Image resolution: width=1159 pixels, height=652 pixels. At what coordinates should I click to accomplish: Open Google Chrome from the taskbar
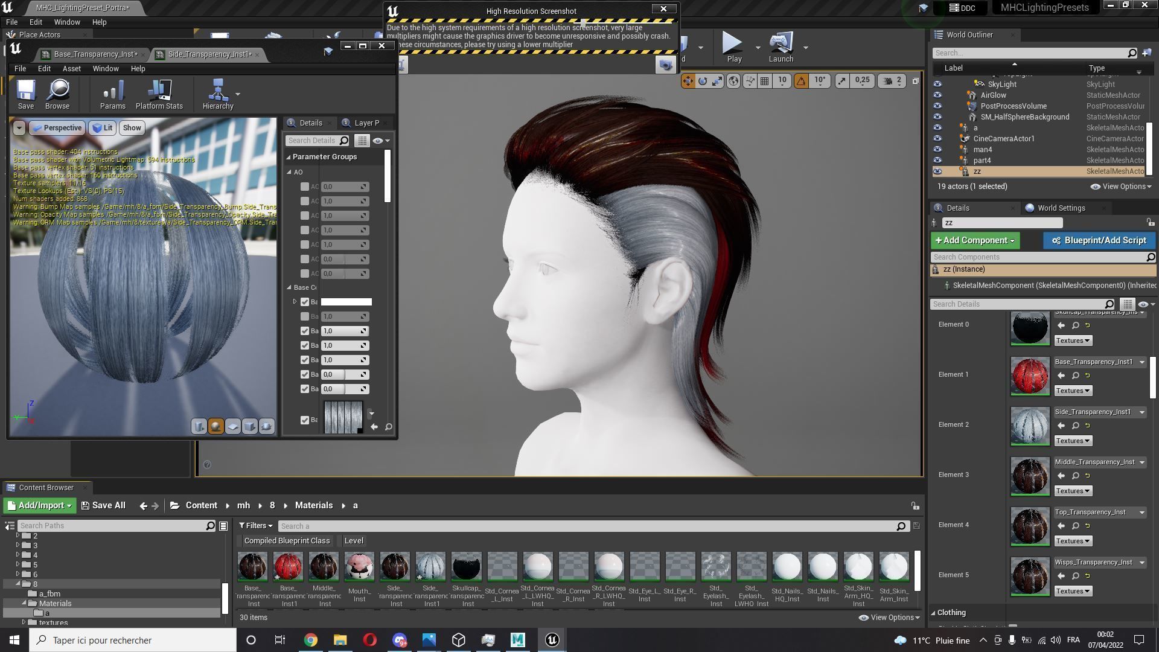(310, 640)
